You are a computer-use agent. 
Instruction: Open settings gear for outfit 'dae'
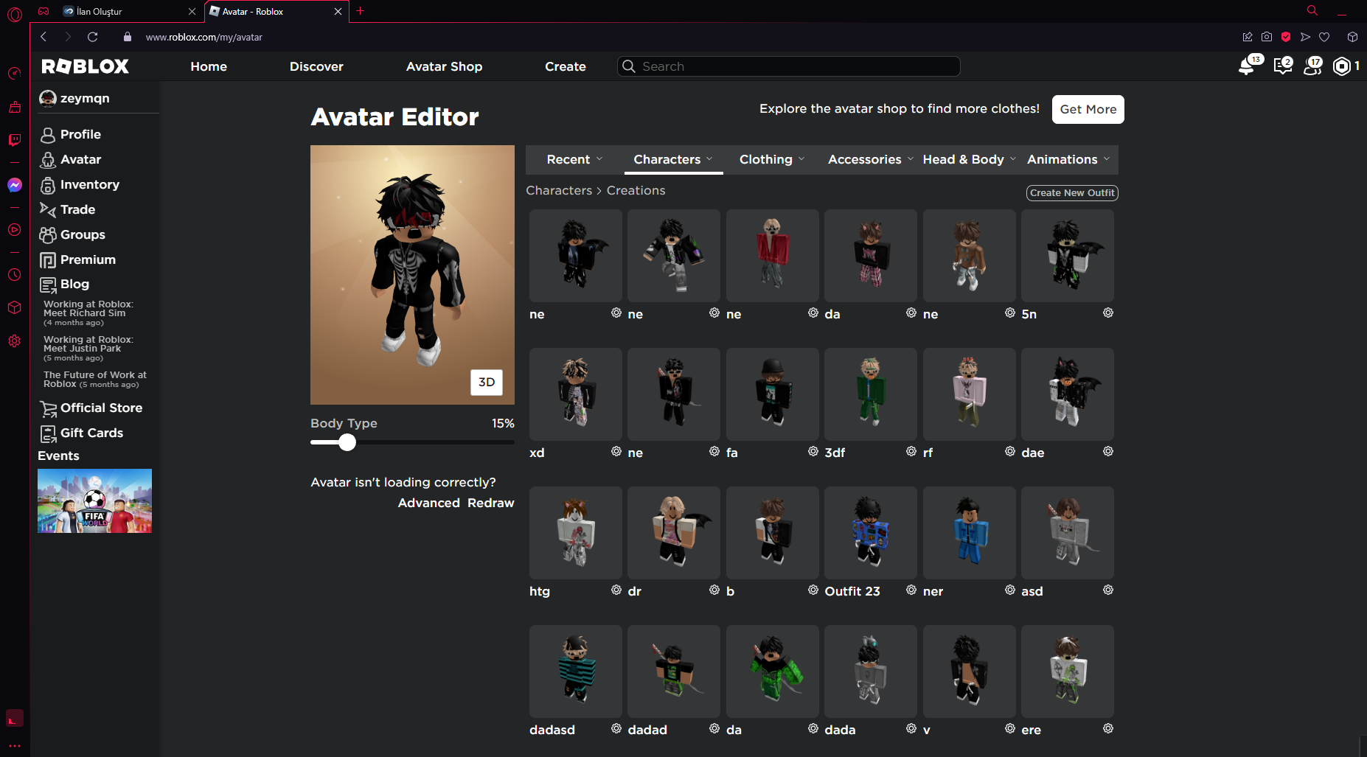(x=1108, y=451)
